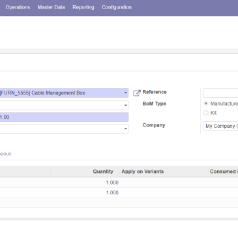
Task: Switch to the Miscellaneous tab
Action: coord(5,154)
